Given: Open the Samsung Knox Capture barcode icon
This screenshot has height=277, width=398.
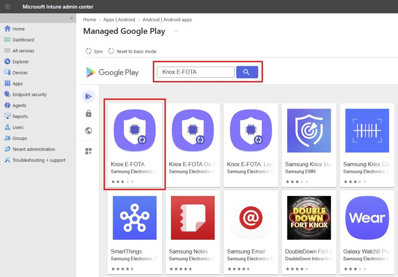Looking at the screenshot, I should 367,131.
